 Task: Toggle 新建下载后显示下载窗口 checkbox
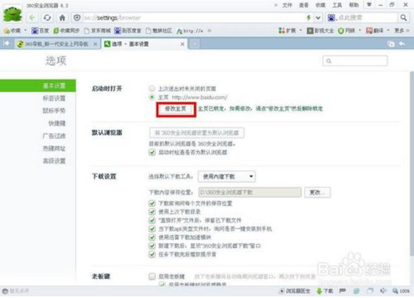(152, 246)
